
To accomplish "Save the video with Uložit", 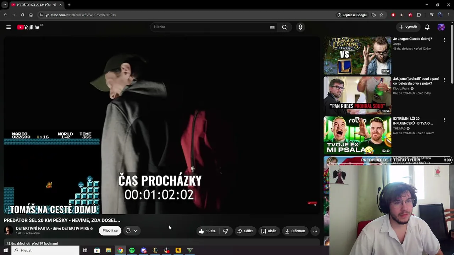I will click(268, 231).
